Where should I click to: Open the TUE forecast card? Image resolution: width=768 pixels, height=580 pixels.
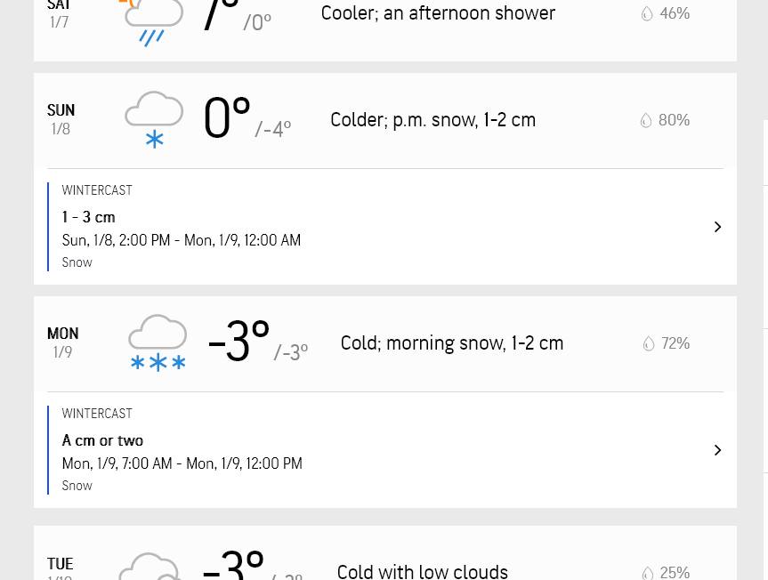[385, 553]
